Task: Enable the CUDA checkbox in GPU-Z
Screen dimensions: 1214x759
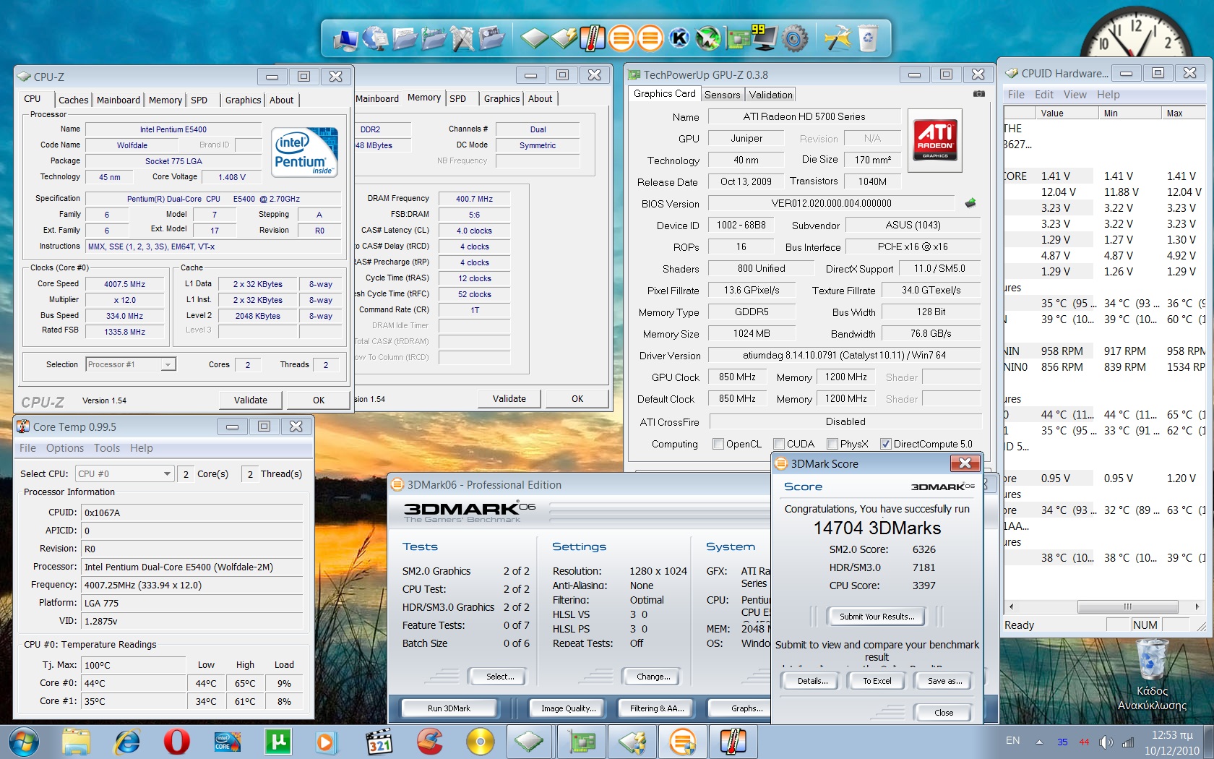Action: click(x=779, y=444)
